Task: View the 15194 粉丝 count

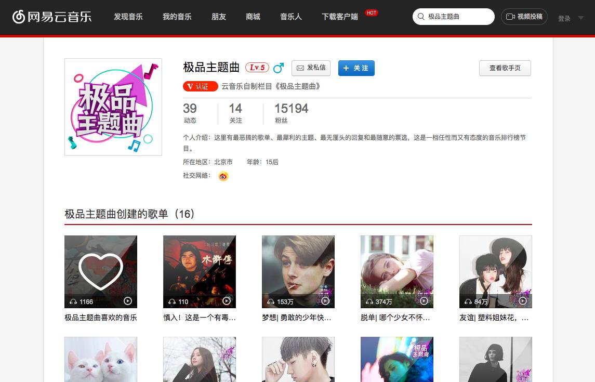Action: (292, 113)
